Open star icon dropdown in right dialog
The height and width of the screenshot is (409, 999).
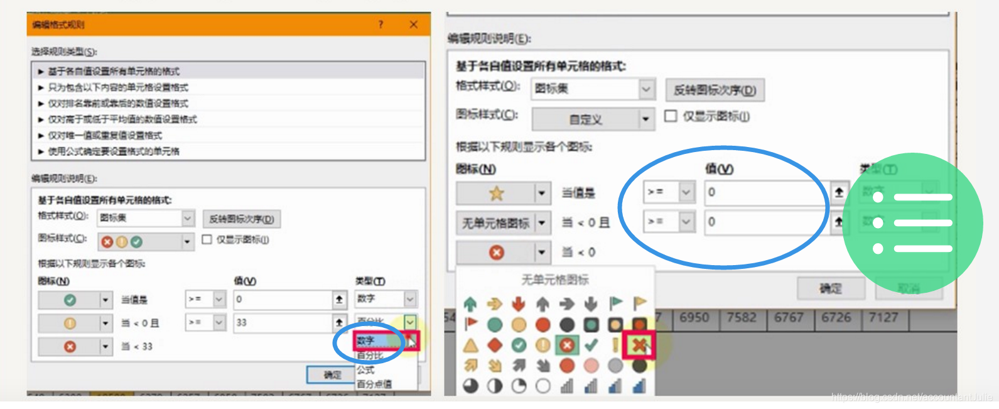(x=541, y=194)
